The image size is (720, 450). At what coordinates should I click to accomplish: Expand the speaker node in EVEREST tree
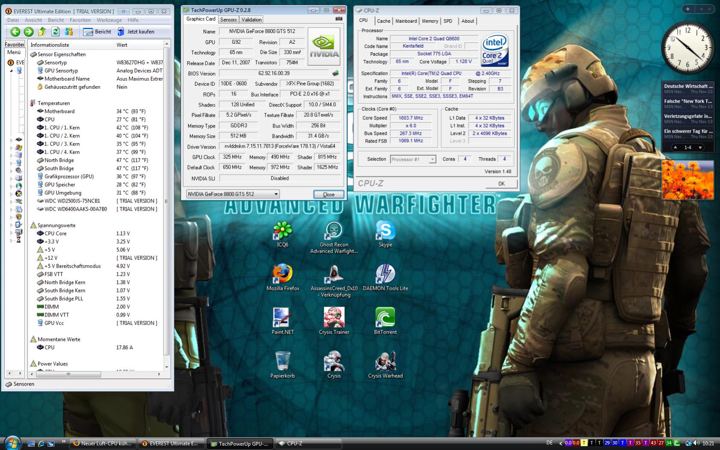pos(12,171)
